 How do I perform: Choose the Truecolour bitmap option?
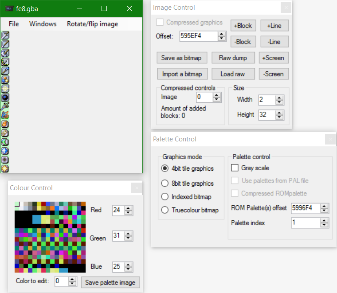[165, 210]
